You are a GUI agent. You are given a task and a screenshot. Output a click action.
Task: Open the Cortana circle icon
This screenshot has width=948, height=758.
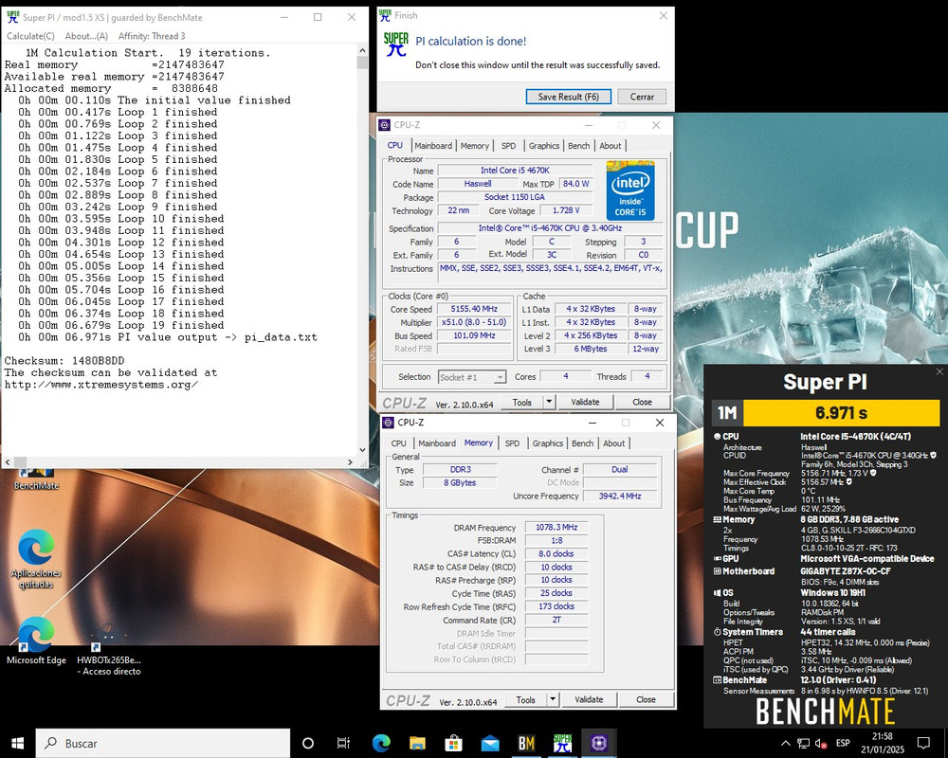308,743
